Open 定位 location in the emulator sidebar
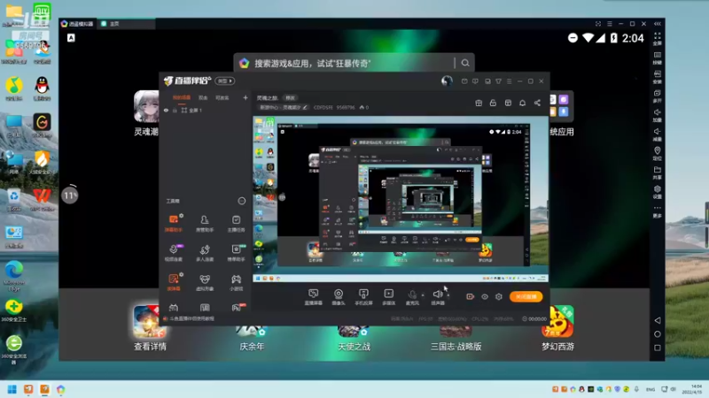Screen dimensions: 709x398 [657, 153]
